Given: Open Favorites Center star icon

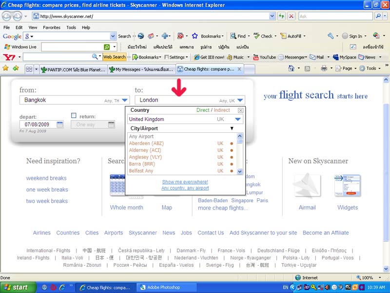Looking at the screenshot, I should (5, 68).
